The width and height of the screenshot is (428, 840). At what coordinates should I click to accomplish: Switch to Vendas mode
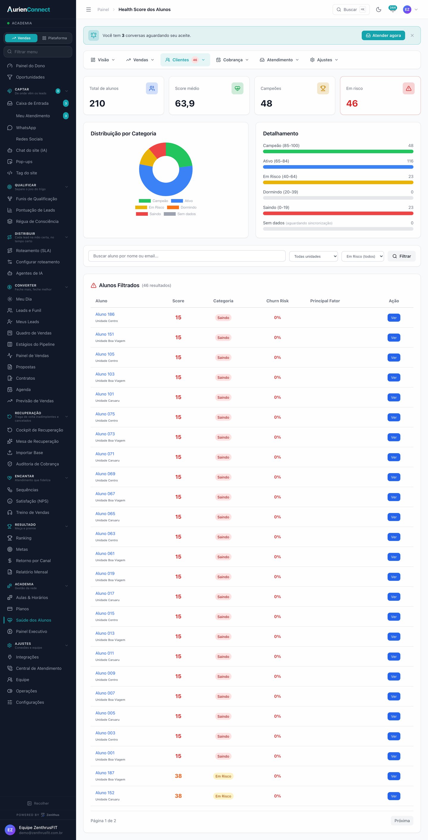pyautogui.click(x=21, y=38)
